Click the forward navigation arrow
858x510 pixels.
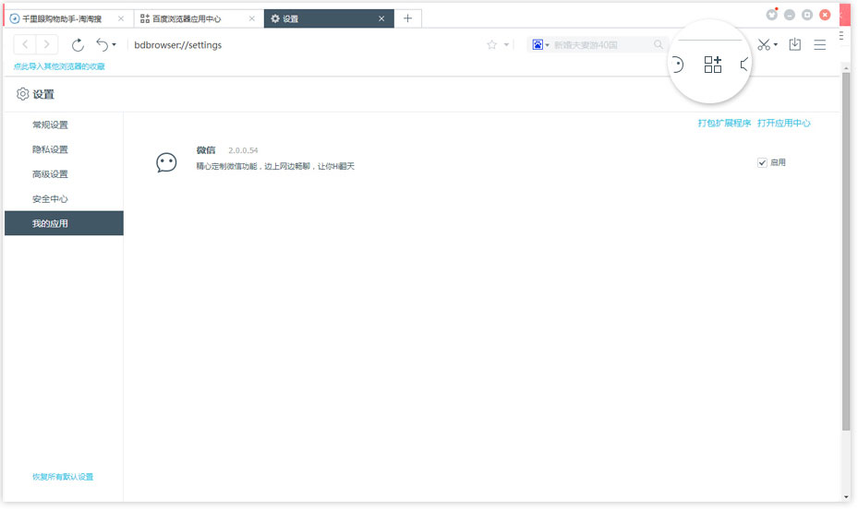point(47,44)
